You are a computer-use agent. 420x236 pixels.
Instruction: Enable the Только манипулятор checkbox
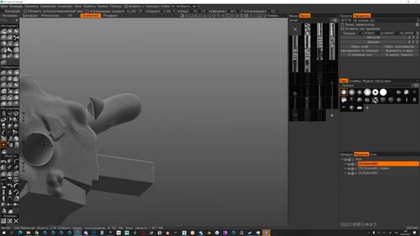343,25
